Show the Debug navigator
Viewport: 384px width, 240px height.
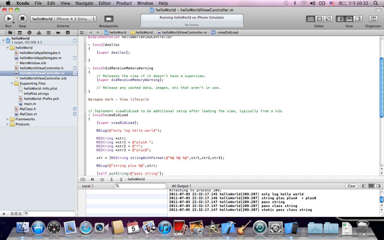pyautogui.click(x=48, y=33)
